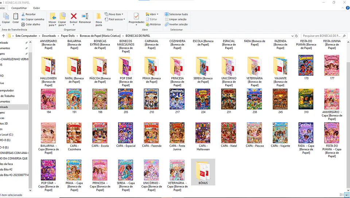Open the Abrir dropdown in ribbon
The width and height of the screenshot is (350, 198).
[x=152, y=14]
